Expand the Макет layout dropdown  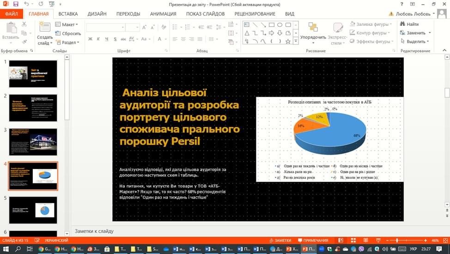pyautogui.click(x=67, y=24)
